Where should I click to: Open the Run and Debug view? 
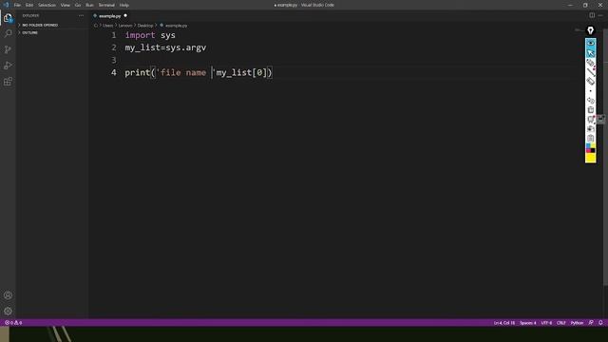pos(8,66)
